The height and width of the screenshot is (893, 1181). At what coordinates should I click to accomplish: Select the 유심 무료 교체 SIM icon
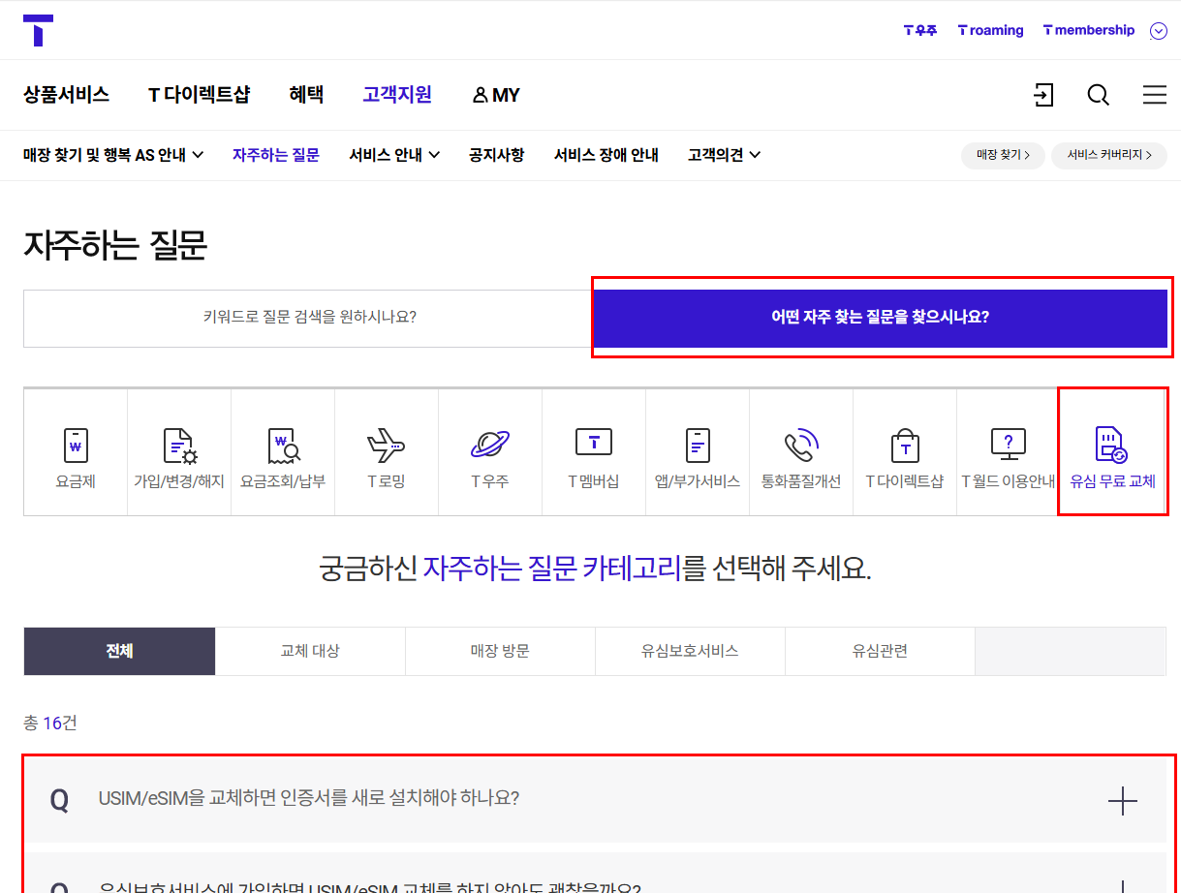(x=1111, y=445)
